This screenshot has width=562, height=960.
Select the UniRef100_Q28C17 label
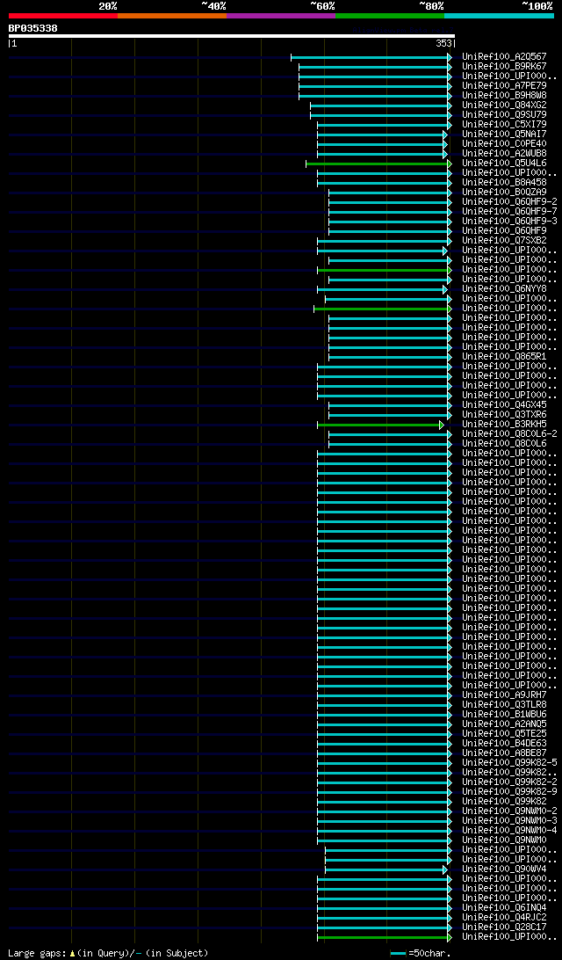point(504,927)
